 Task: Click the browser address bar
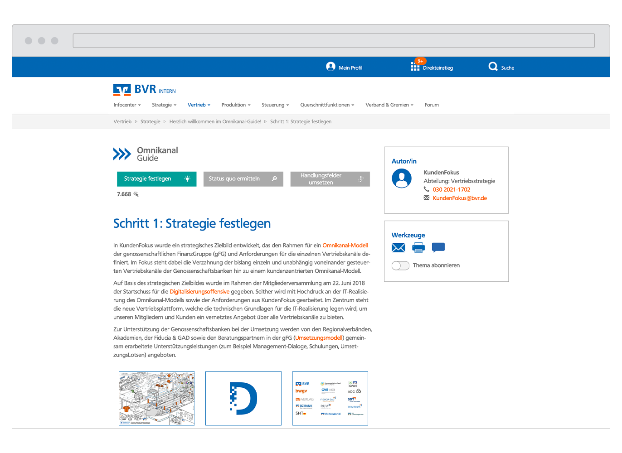(x=334, y=41)
